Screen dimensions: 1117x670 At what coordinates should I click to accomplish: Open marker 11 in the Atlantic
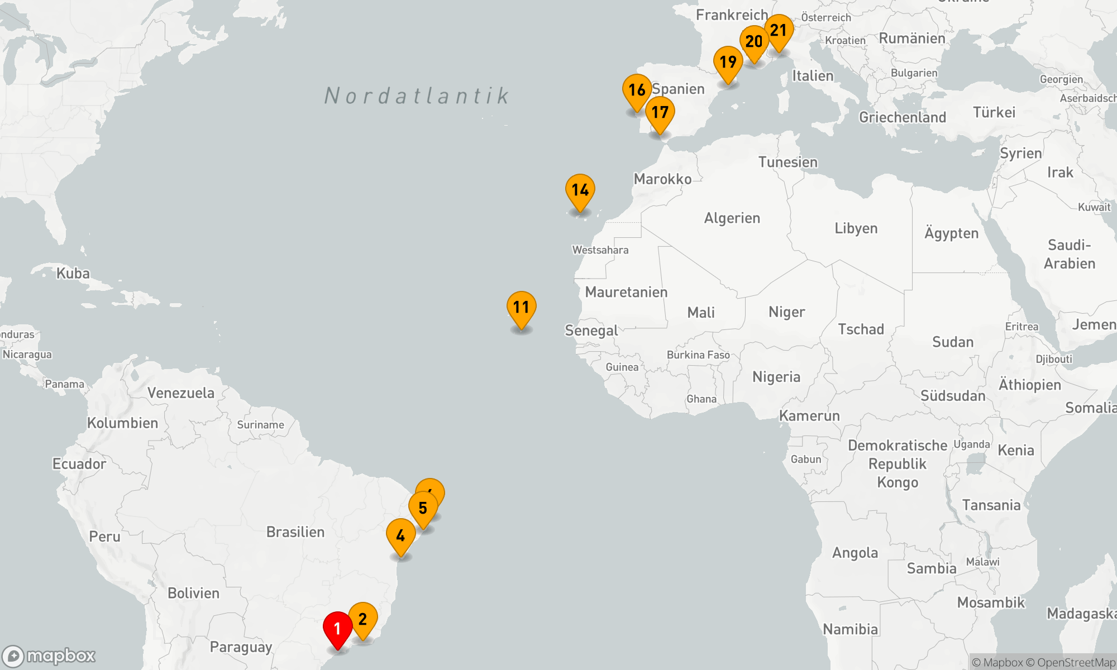(x=521, y=310)
